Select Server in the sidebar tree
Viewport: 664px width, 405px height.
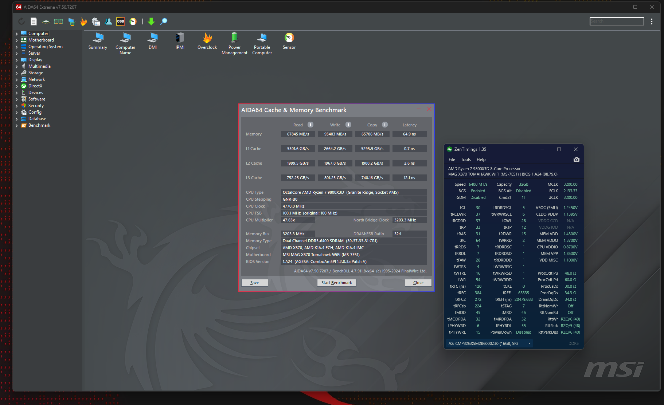(34, 53)
